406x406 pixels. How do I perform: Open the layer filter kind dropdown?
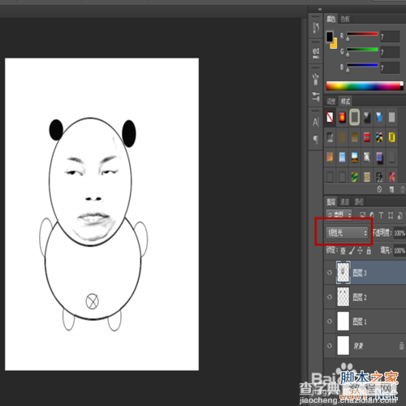point(339,214)
